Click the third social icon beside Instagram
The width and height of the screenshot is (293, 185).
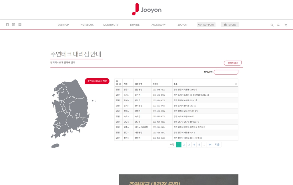pos(20,25)
